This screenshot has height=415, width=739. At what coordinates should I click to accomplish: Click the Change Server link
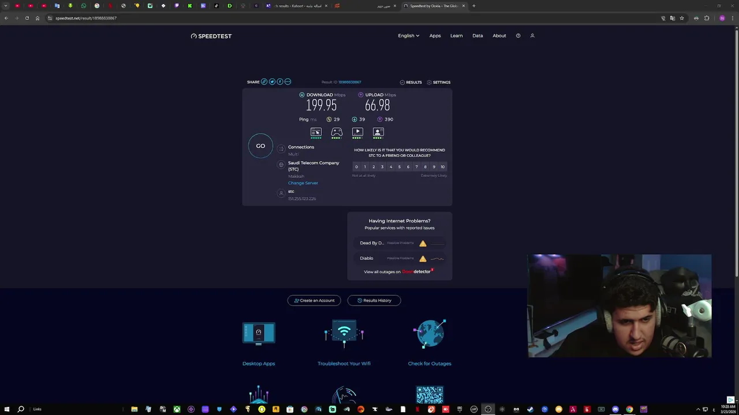click(x=303, y=183)
